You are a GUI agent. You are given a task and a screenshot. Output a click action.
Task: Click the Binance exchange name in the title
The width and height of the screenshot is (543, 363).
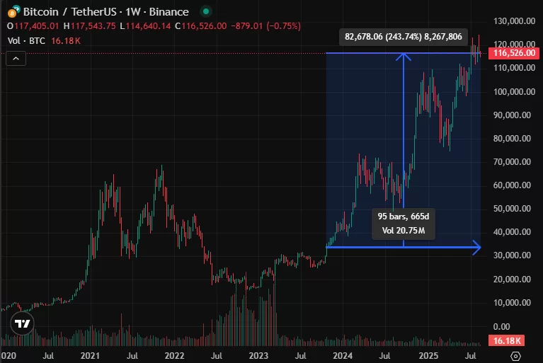169,12
